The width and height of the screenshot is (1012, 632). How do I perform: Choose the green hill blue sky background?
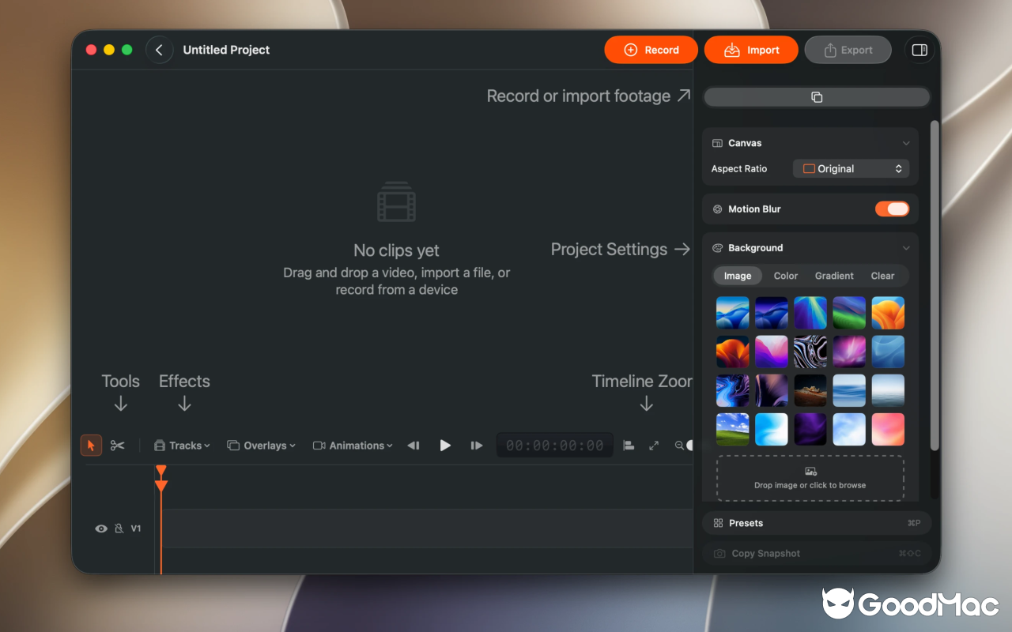pos(732,429)
